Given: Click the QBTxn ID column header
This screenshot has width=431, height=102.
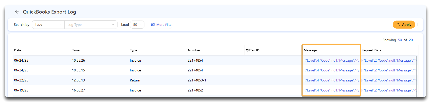Looking at the screenshot, I should [x=253, y=50].
